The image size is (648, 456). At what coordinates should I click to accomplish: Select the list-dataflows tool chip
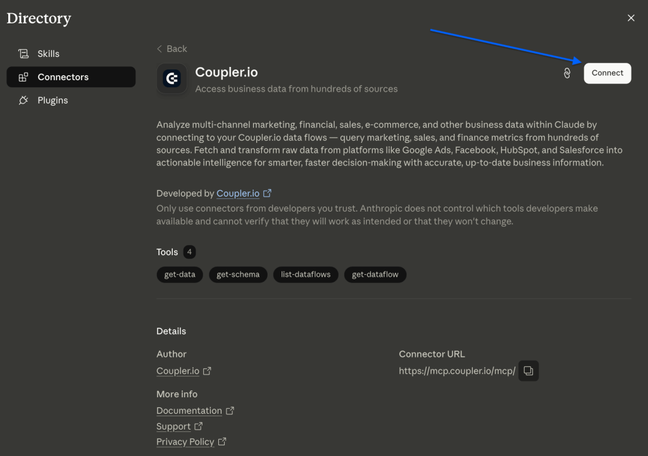(306, 275)
